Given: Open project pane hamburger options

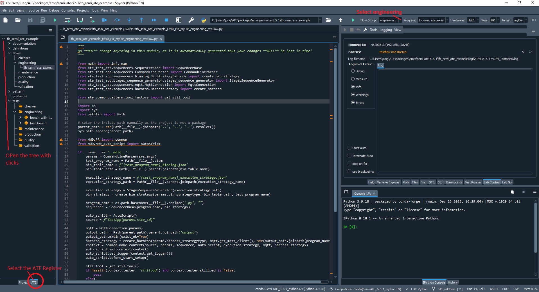Looking at the screenshot, I should (x=50, y=30).
